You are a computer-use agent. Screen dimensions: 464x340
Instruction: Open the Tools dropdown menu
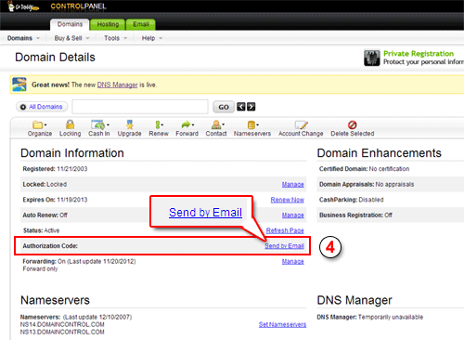click(x=116, y=38)
